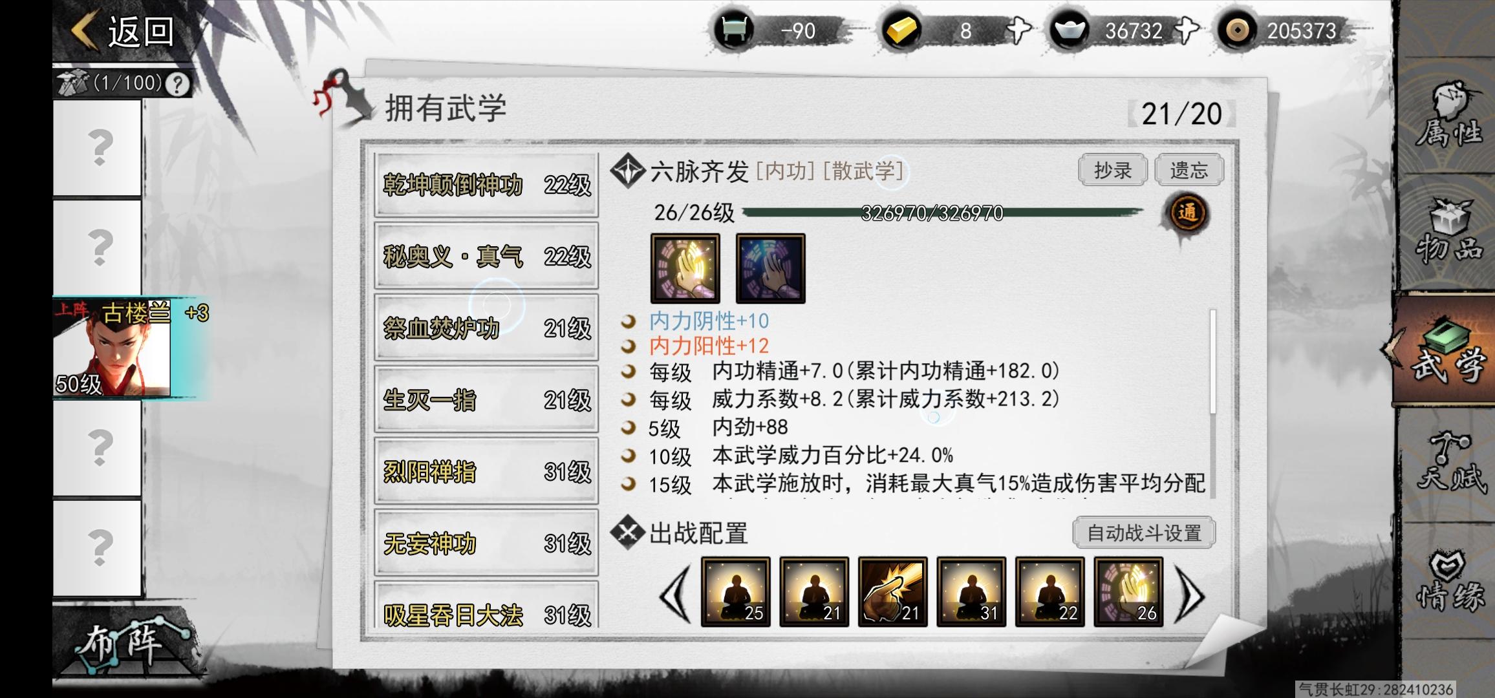
Task: Show previous battle slots with left arrow
Action: click(x=675, y=593)
